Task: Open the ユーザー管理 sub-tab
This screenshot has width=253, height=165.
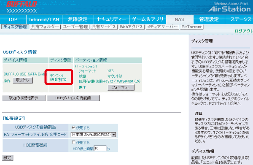Action: pos(75,27)
